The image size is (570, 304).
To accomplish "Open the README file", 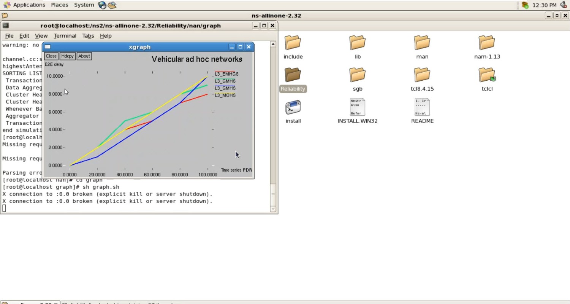I will 422,108.
